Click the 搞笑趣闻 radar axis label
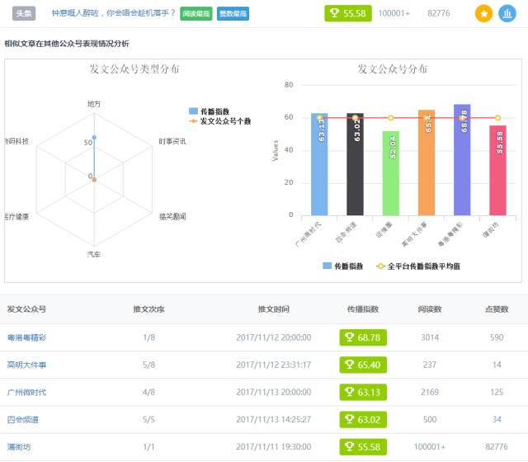 (x=172, y=216)
